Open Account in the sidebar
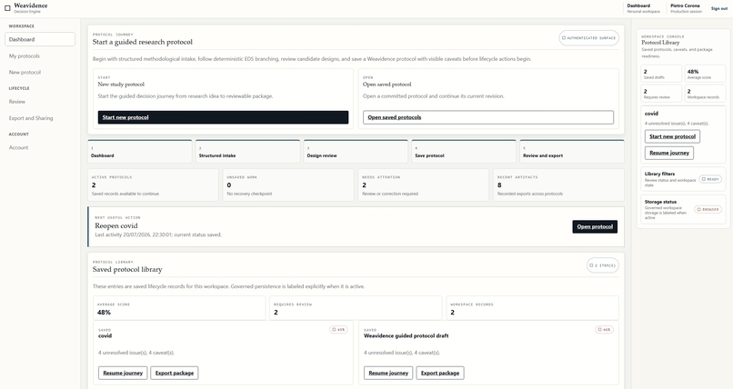Image resolution: width=733 pixels, height=389 pixels. tap(19, 147)
